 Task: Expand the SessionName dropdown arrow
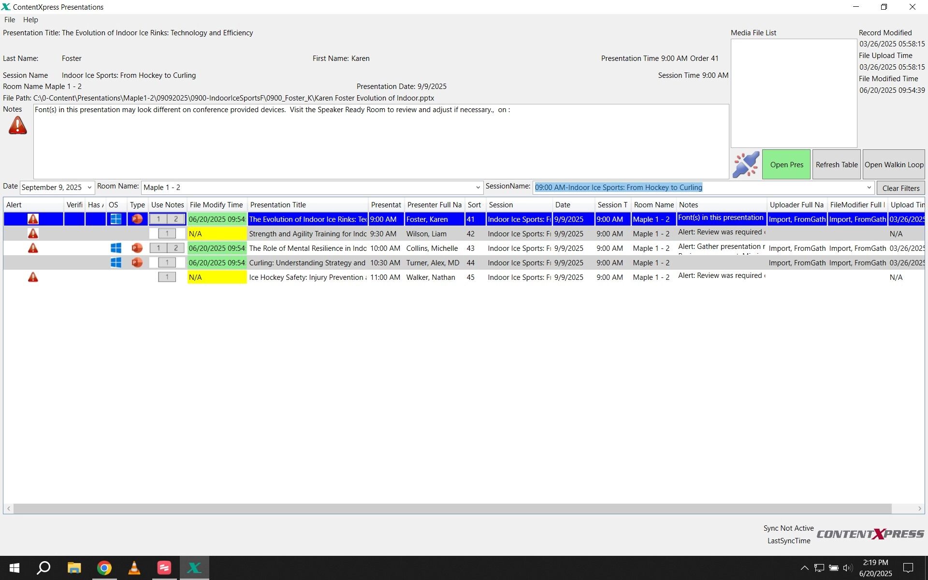click(x=869, y=188)
